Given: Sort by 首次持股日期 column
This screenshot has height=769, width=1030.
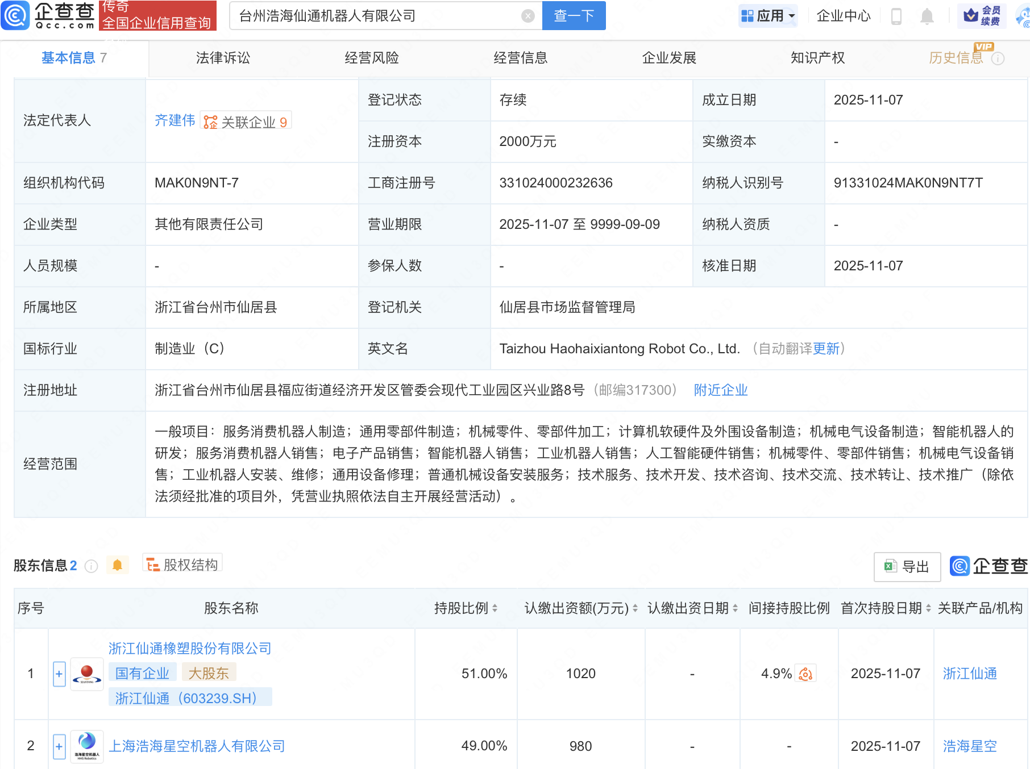Looking at the screenshot, I should pos(928,608).
